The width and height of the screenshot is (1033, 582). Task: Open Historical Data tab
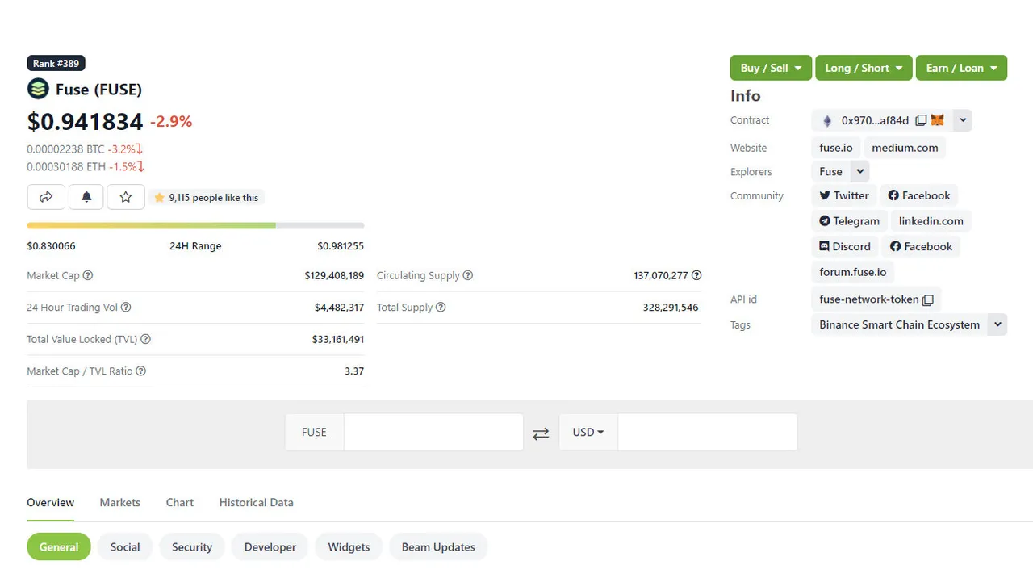(x=257, y=502)
